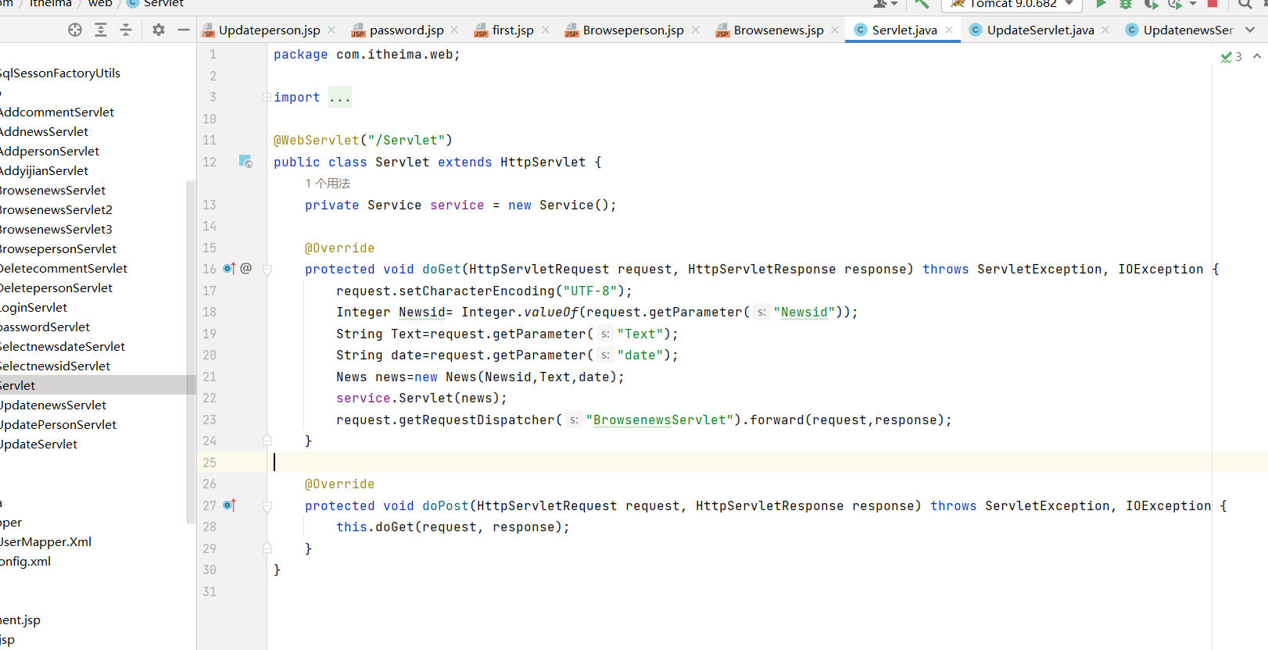Screen dimensions: 1268x650
Task: Click the web servlet gutter icon on line 12
Action: (245, 162)
